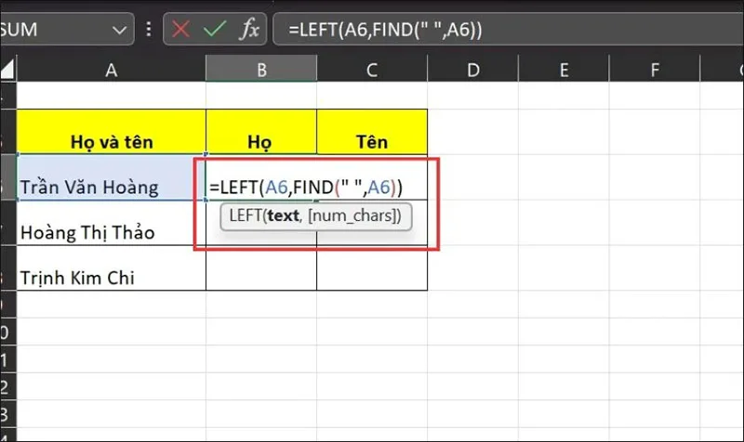
Task: Open Insert Function fx dialog
Action: tap(249, 30)
